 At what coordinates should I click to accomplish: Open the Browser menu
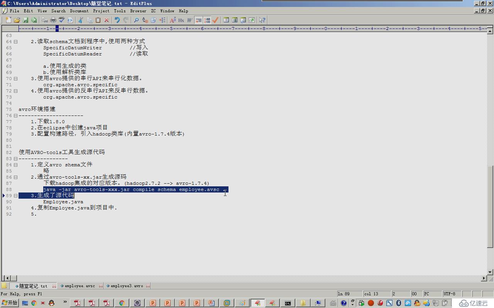(x=138, y=11)
